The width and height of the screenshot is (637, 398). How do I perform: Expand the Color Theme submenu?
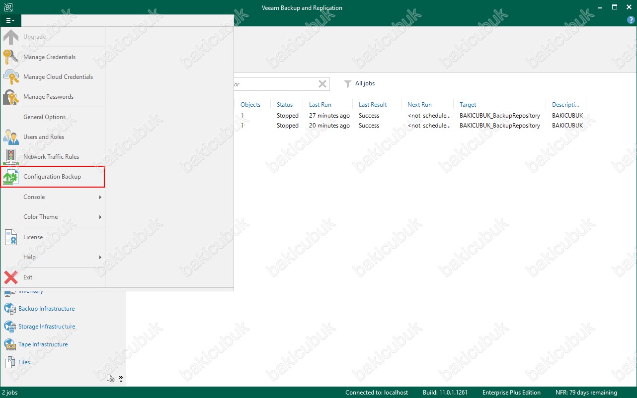pos(53,217)
